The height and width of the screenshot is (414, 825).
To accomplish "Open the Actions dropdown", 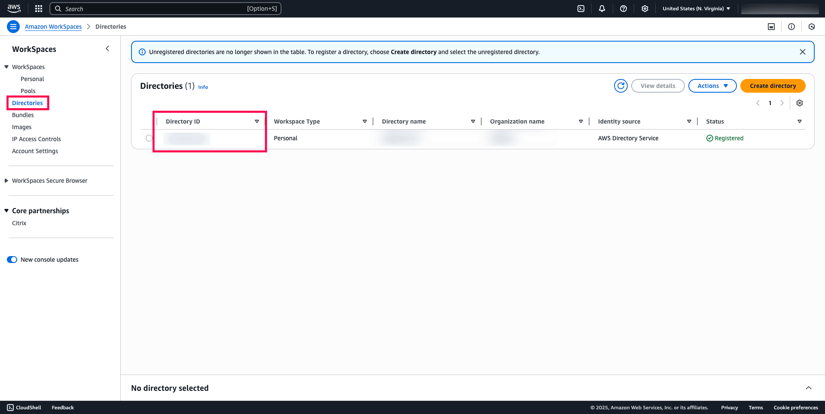I will [712, 86].
